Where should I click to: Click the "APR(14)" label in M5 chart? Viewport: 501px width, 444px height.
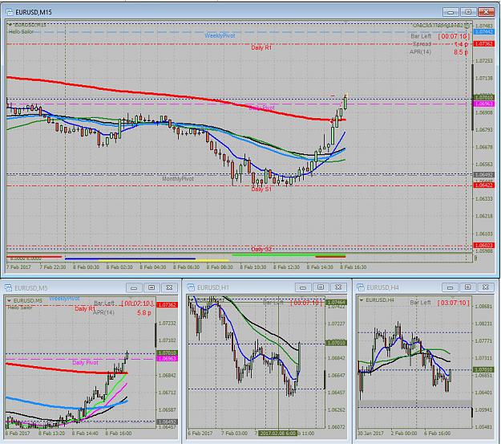pos(103,312)
